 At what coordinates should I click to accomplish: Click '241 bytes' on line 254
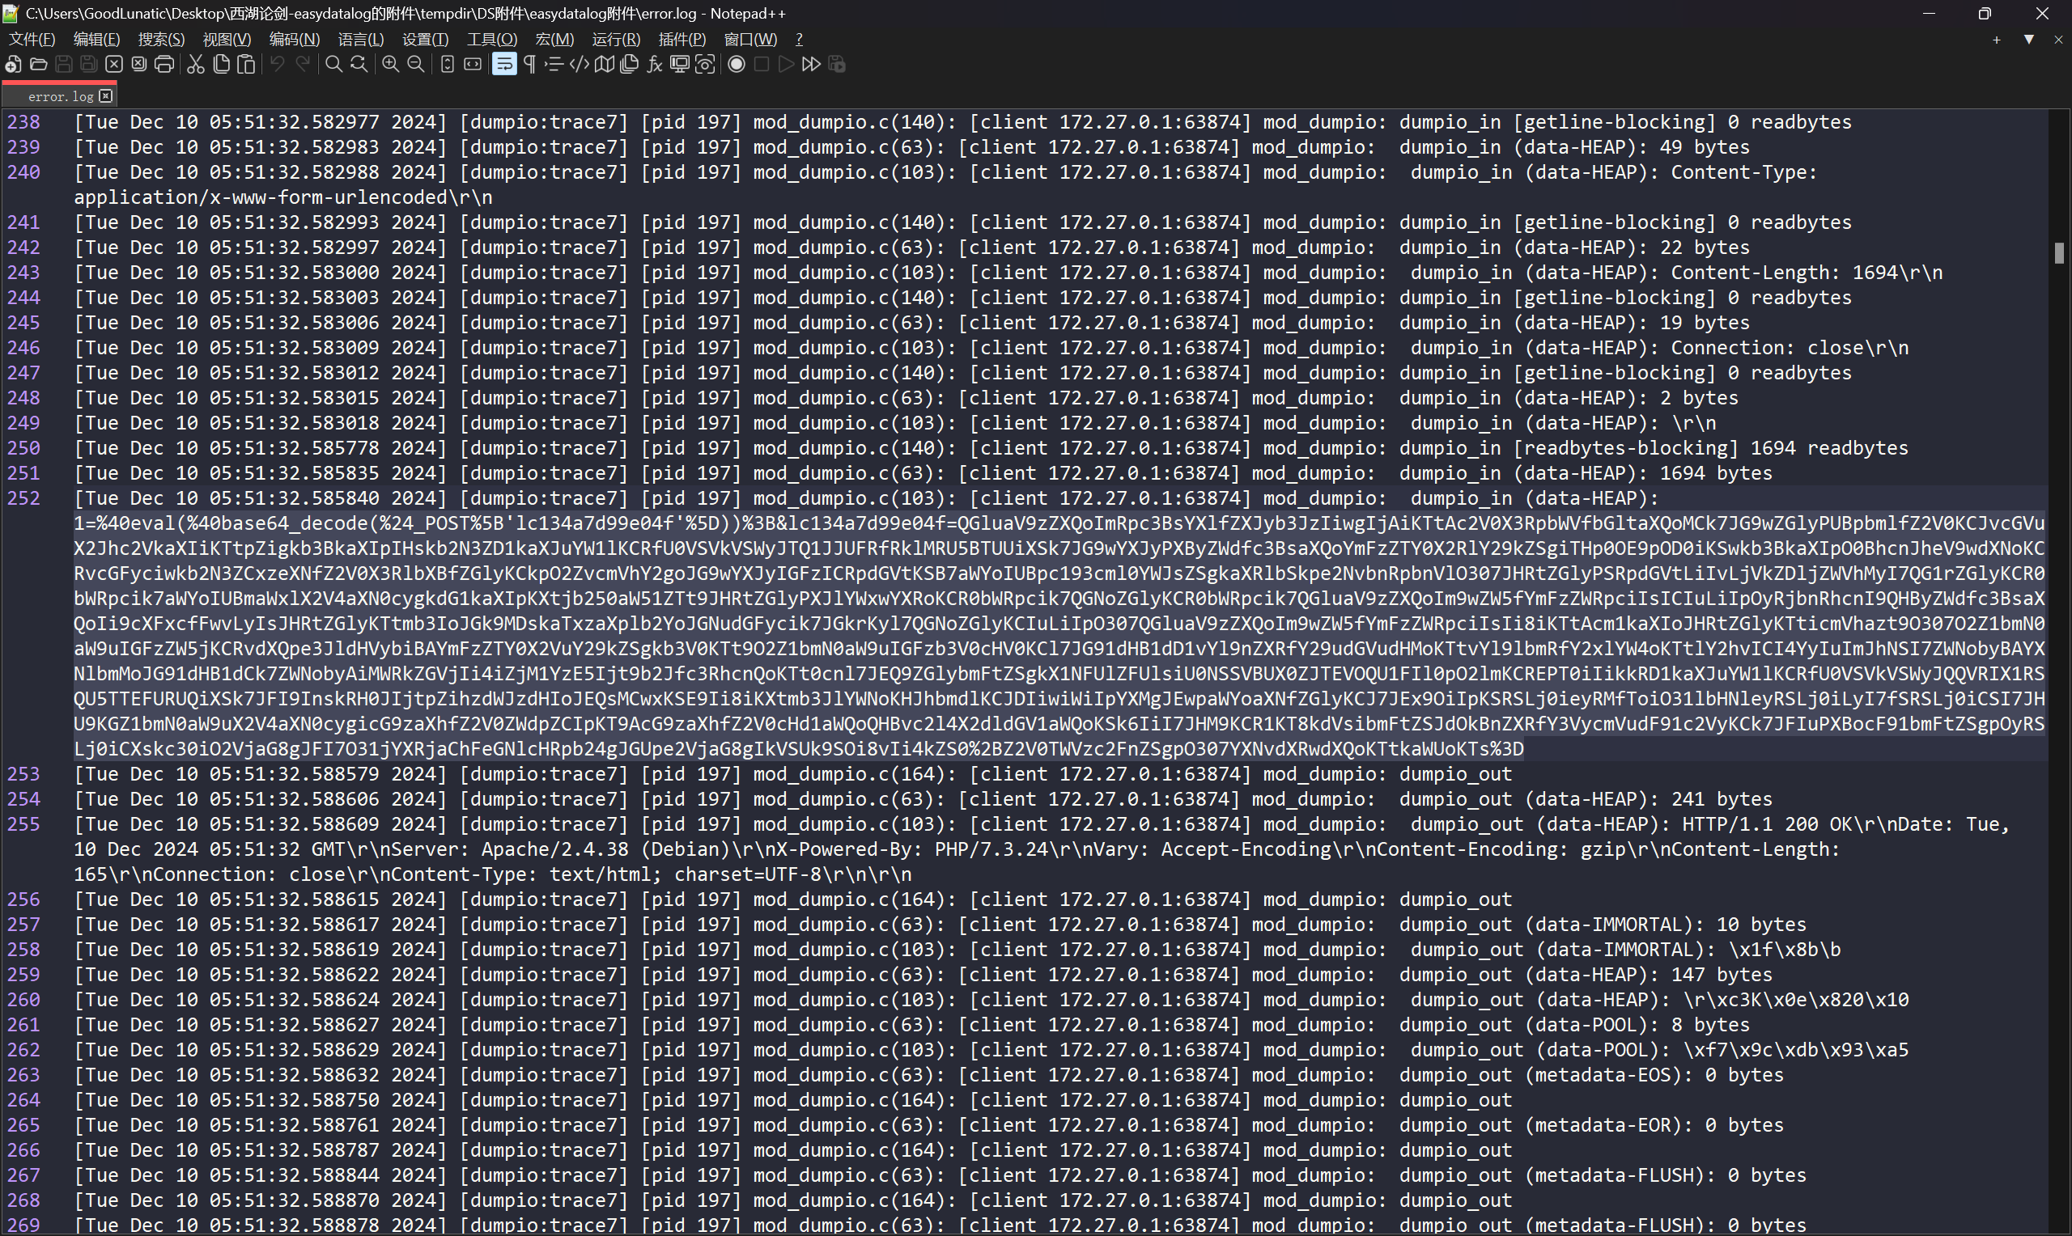1722,798
